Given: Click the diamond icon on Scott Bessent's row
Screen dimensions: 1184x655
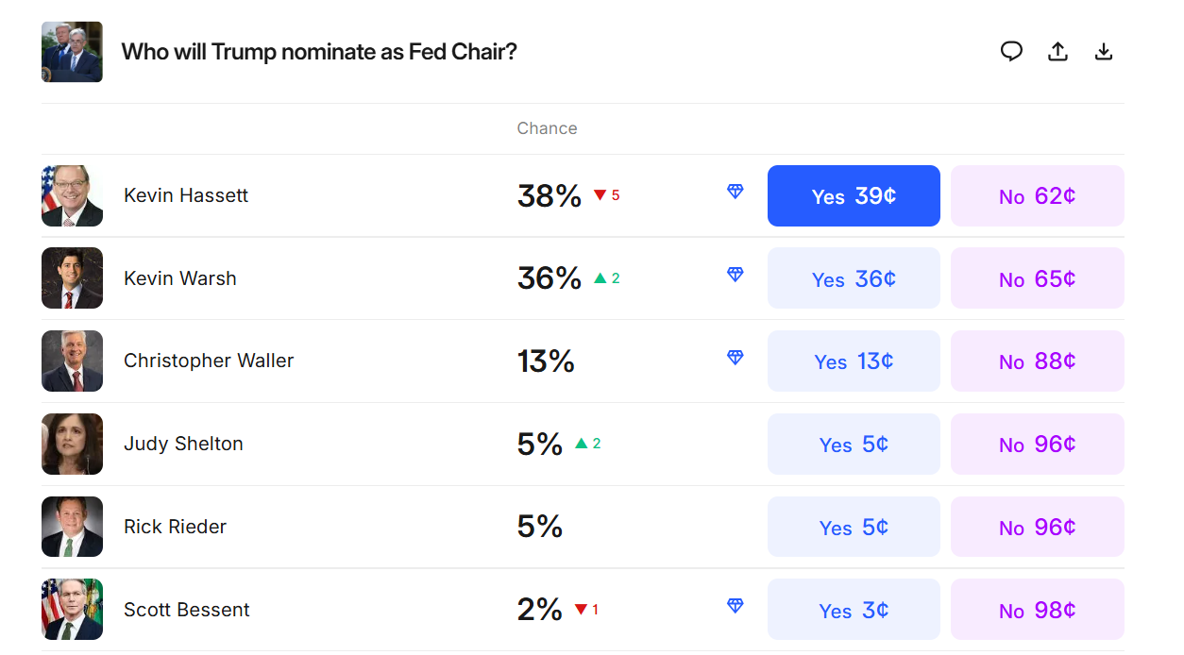Looking at the screenshot, I should [x=735, y=607].
